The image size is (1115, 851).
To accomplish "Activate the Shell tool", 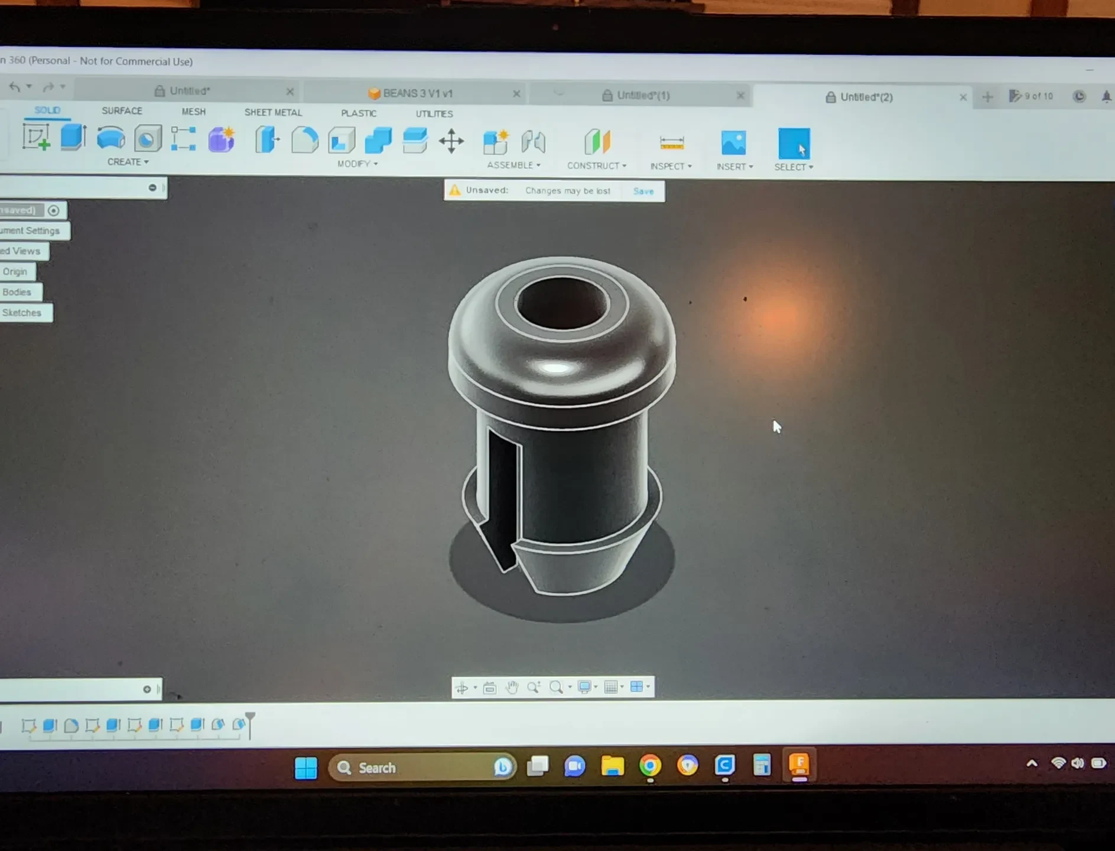I will pos(342,141).
